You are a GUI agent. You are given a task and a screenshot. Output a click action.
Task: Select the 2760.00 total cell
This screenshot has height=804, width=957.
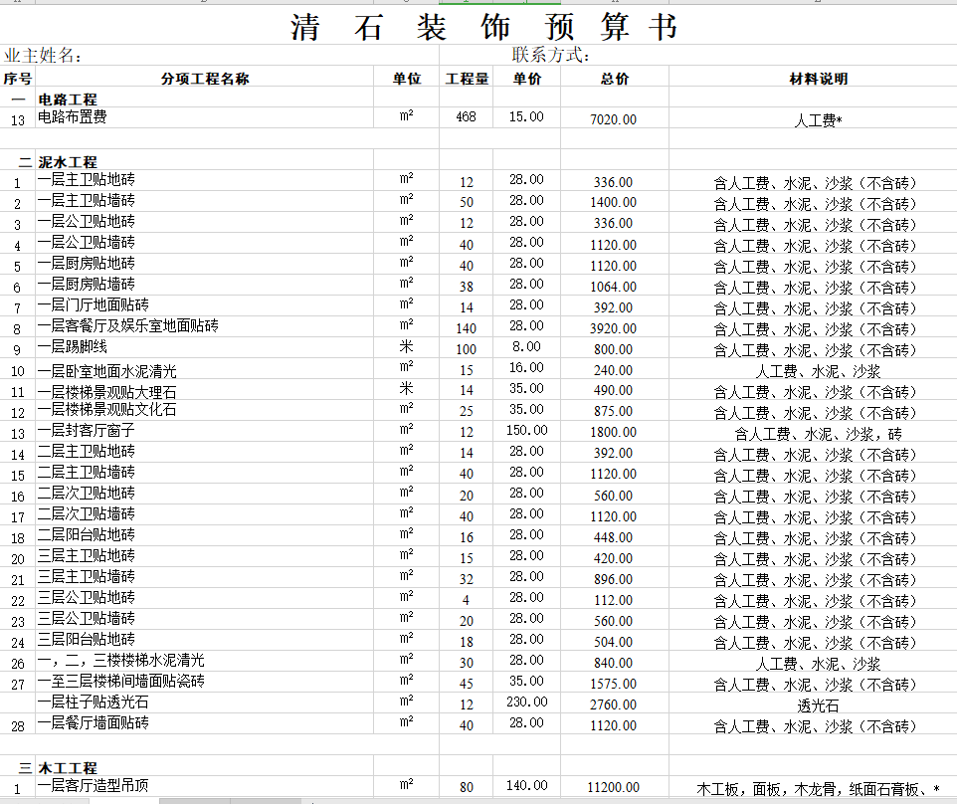click(x=614, y=704)
